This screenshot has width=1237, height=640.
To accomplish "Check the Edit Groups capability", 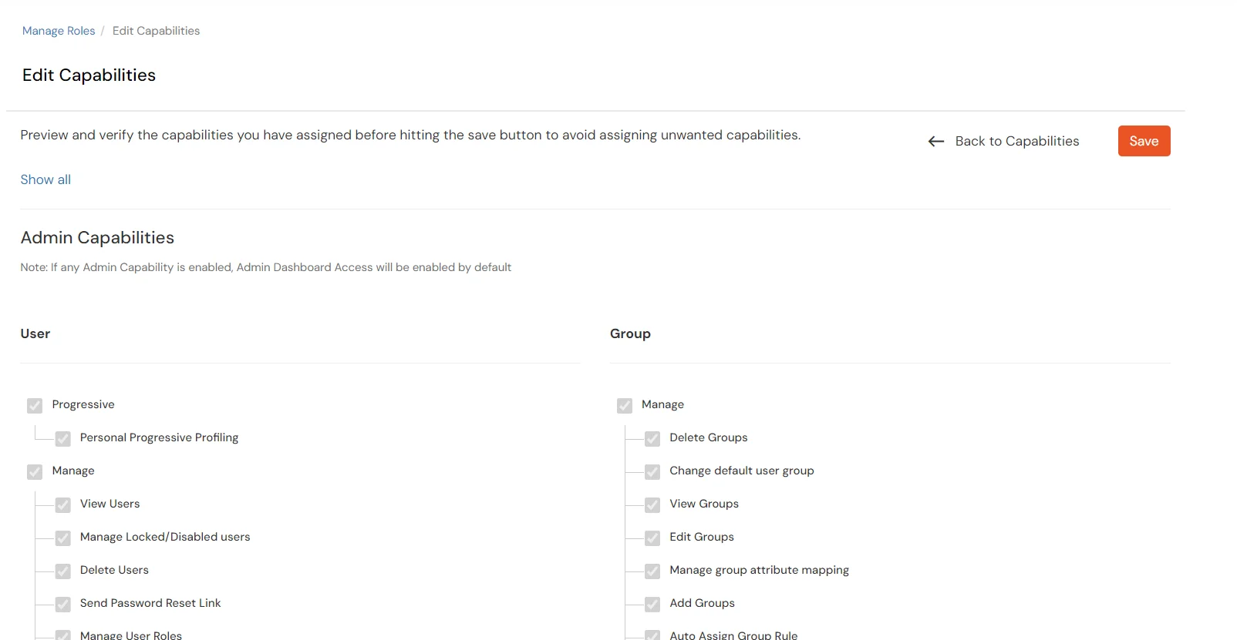I will coord(653,538).
